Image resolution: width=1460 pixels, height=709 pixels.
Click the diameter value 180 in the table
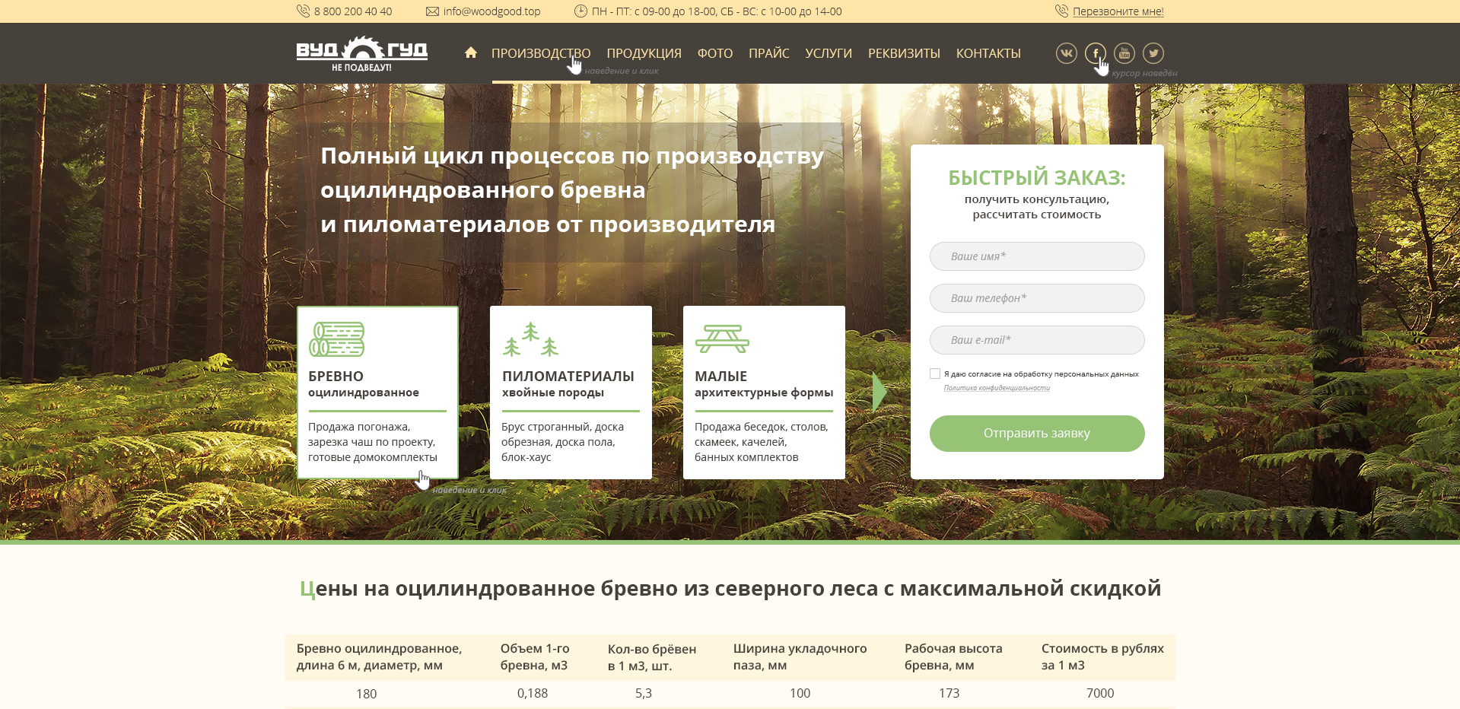[367, 694]
